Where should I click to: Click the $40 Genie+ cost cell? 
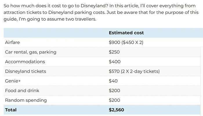(113, 81)
